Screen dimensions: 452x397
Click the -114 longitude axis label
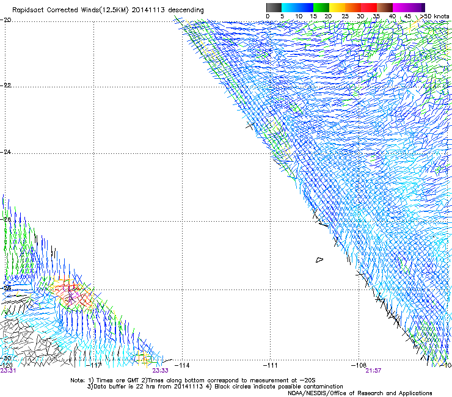[182, 365]
